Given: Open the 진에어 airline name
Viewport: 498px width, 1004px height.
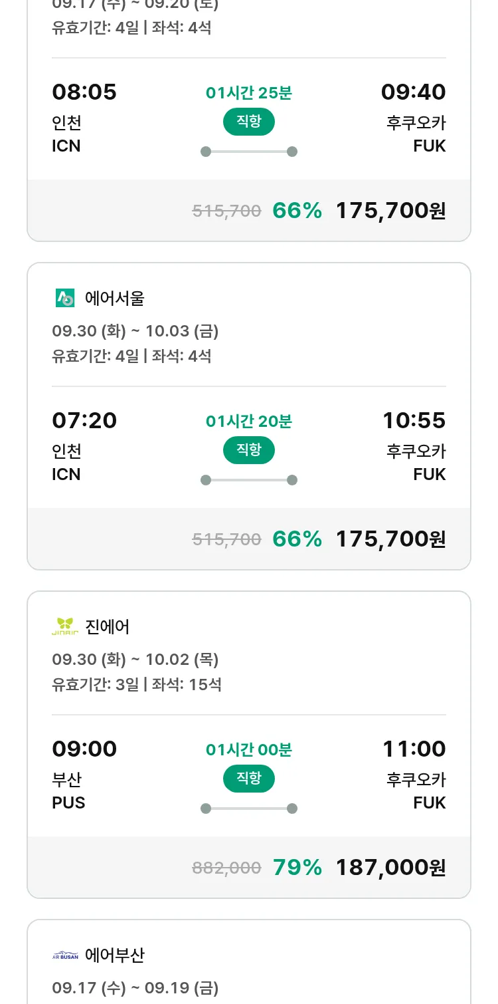Looking at the screenshot, I should (x=108, y=626).
